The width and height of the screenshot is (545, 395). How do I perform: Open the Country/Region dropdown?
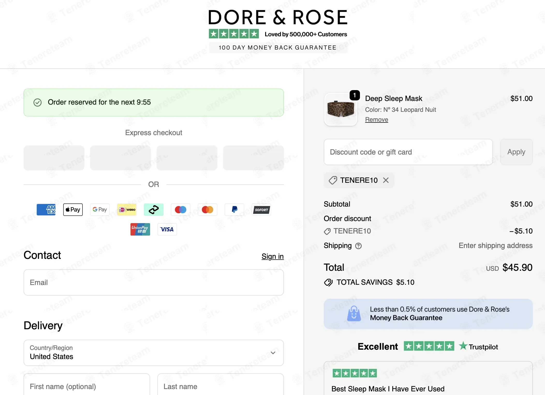click(154, 353)
